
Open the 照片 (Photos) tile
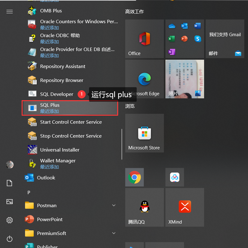(185, 79)
